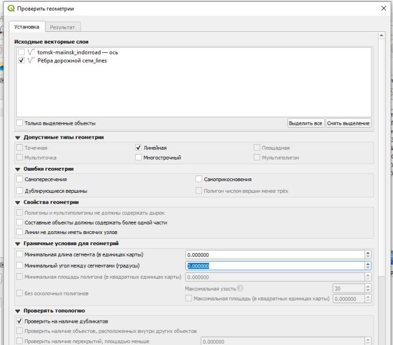Click Снять выделение button
This screenshot has height=345, width=393.
[x=348, y=123]
